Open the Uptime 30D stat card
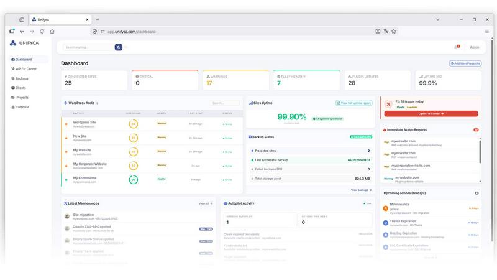The image size is (497, 280). coord(448,80)
